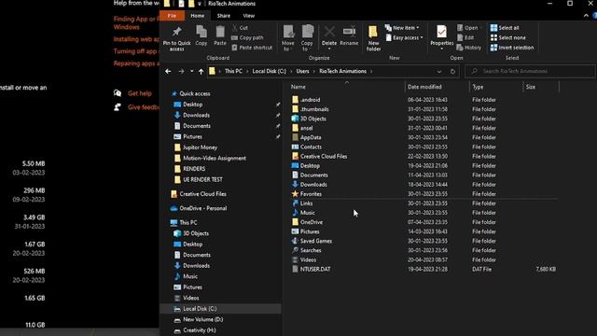Image resolution: width=597 pixels, height=336 pixels.
Task: Click Paste shortcut command
Action: click(252, 48)
